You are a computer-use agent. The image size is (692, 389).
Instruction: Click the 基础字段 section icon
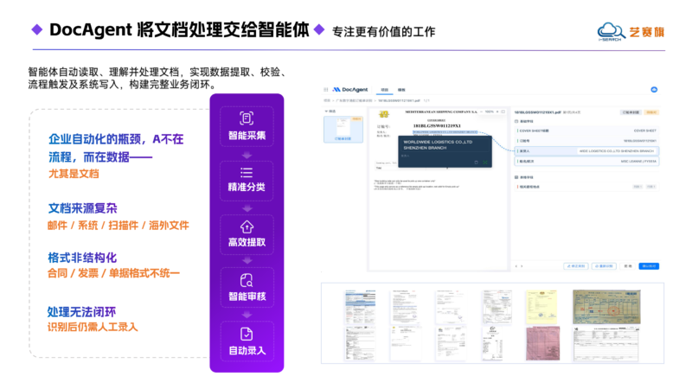pyautogui.click(x=516, y=121)
